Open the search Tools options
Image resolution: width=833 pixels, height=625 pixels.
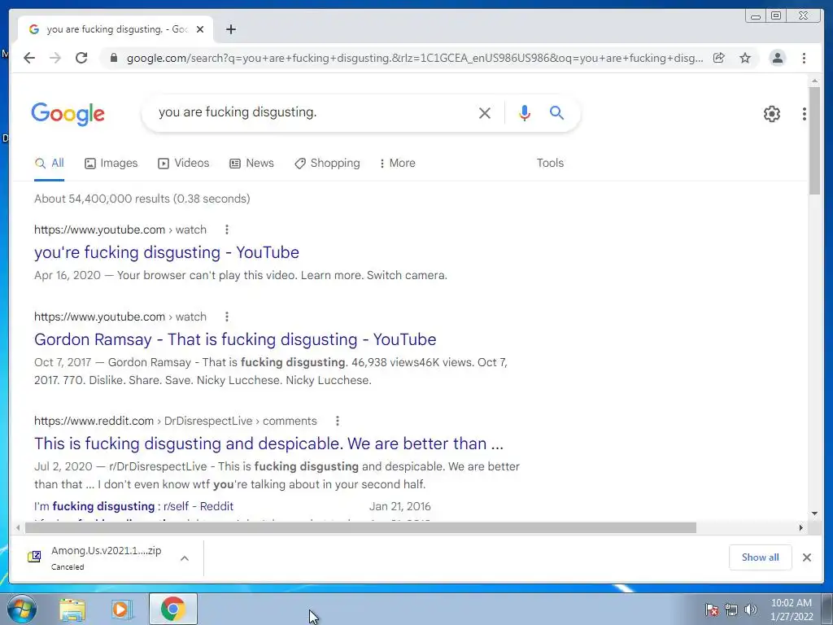point(550,163)
